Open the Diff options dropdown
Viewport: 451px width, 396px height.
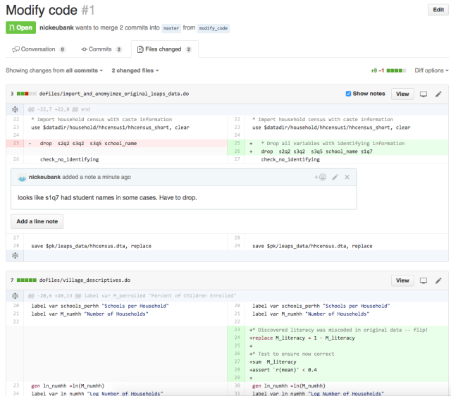[x=431, y=70]
